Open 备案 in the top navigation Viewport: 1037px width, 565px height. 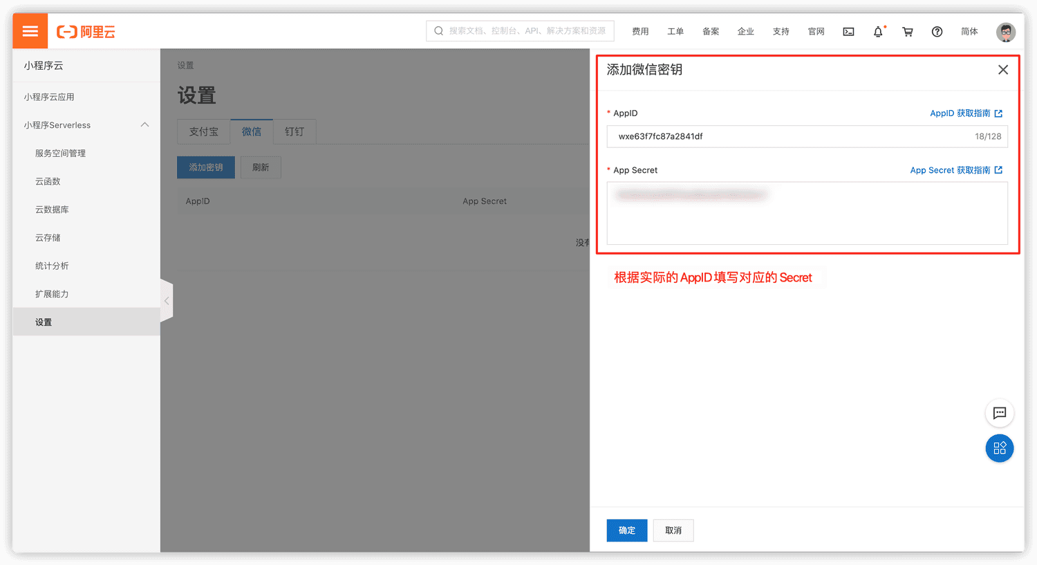(x=711, y=32)
